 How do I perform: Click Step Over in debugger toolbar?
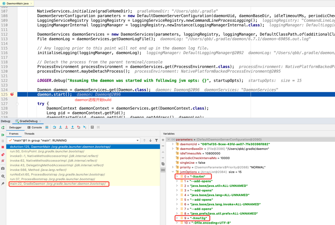(x=54, y=127)
